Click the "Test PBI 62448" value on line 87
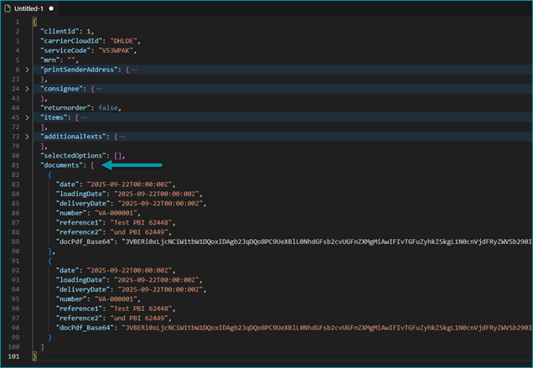Image resolution: width=533 pixels, height=368 pixels. [141, 222]
